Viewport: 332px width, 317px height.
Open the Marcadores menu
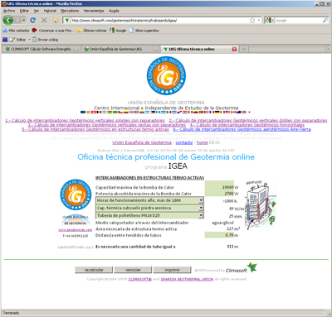(x=70, y=11)
